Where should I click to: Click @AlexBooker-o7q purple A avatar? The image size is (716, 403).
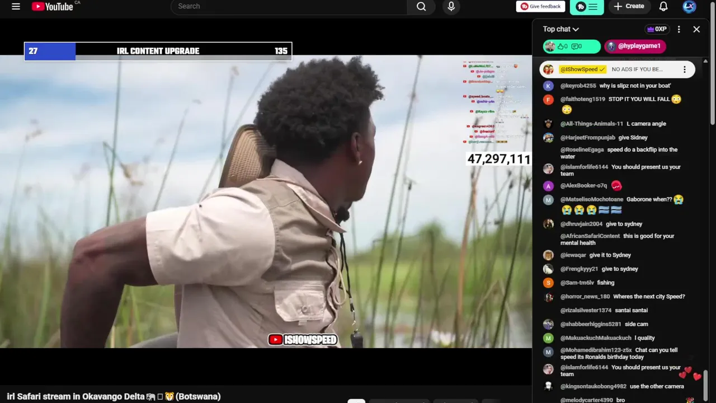[548, 186]
